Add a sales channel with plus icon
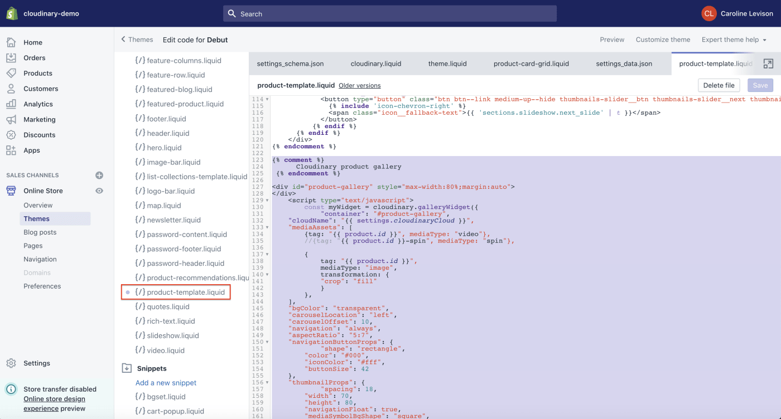The height and width of the screenshot is (419, 781). pyautogui.click(x=99, y=175)
